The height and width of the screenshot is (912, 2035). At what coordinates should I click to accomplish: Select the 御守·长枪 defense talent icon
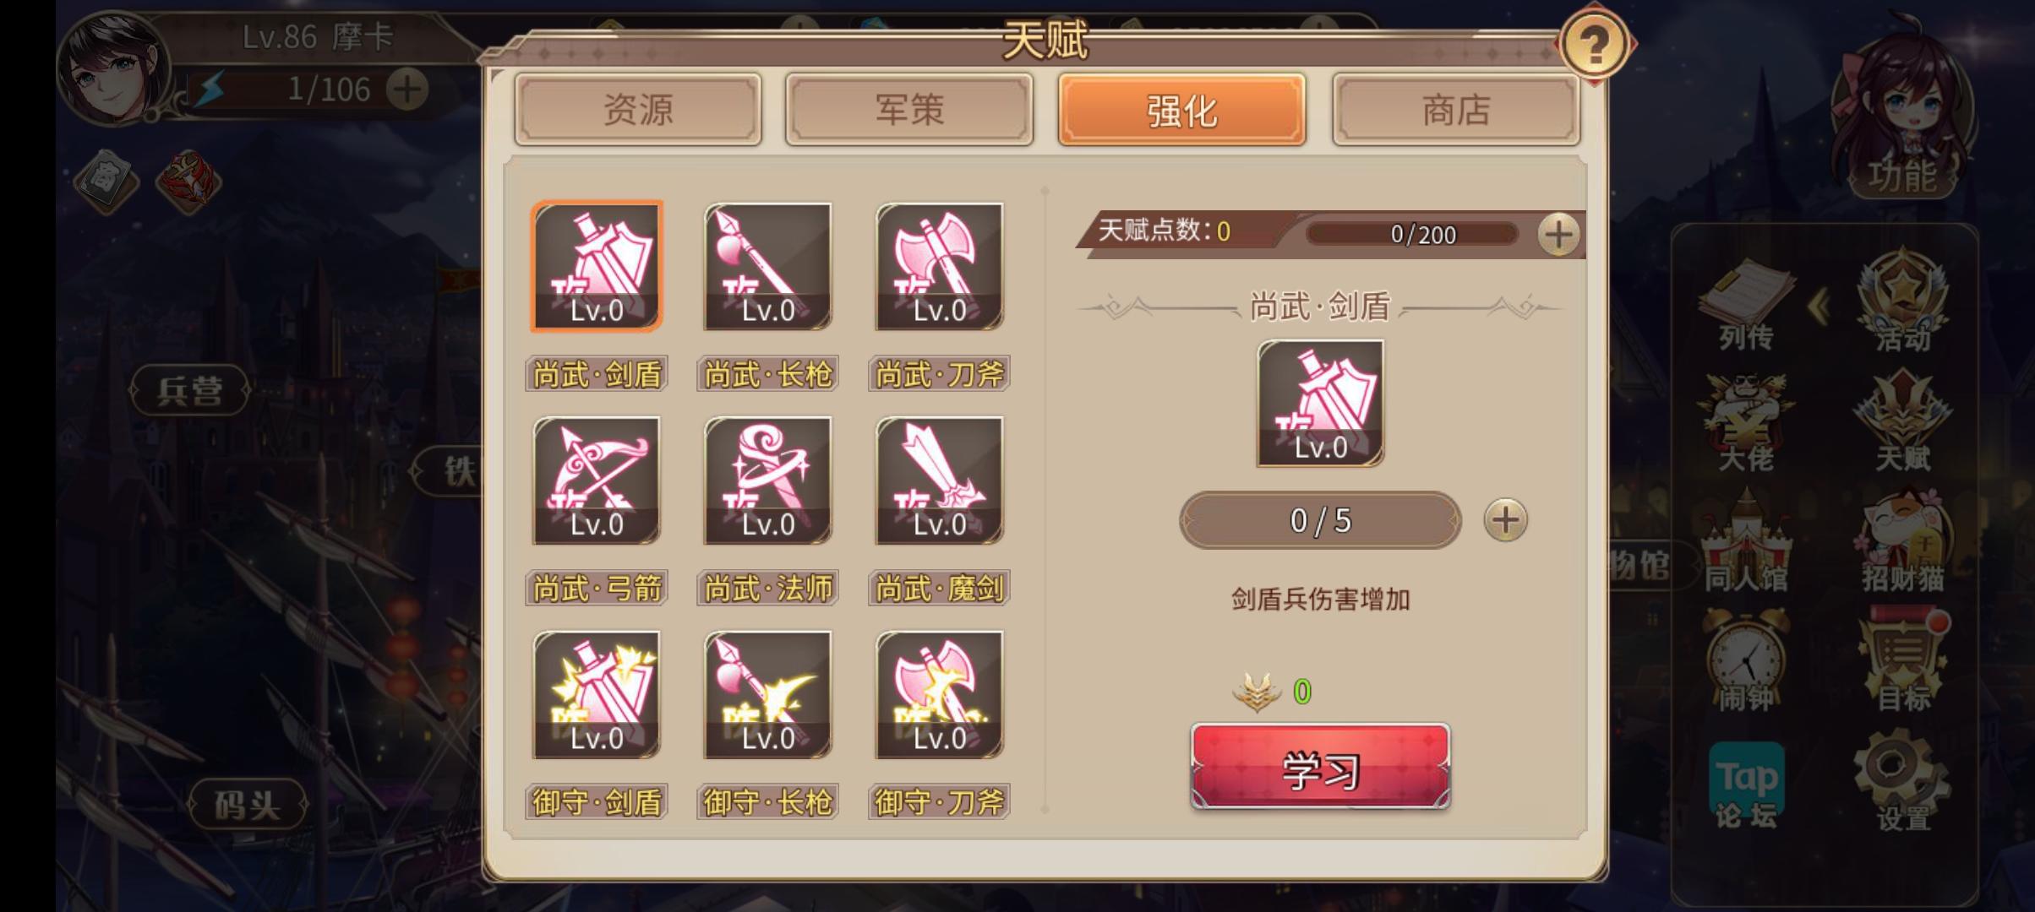(x=767, y=695)
